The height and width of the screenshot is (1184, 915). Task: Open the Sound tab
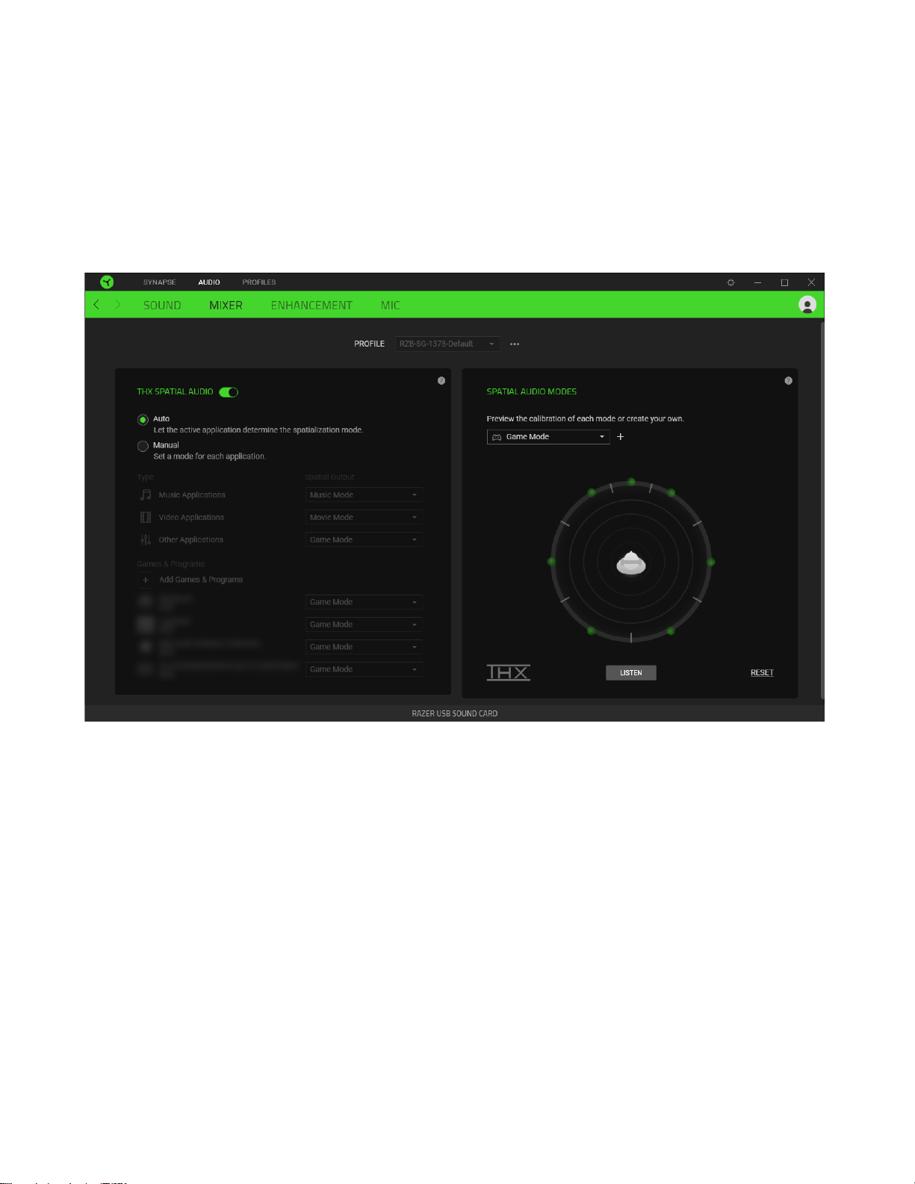point(162,306)
